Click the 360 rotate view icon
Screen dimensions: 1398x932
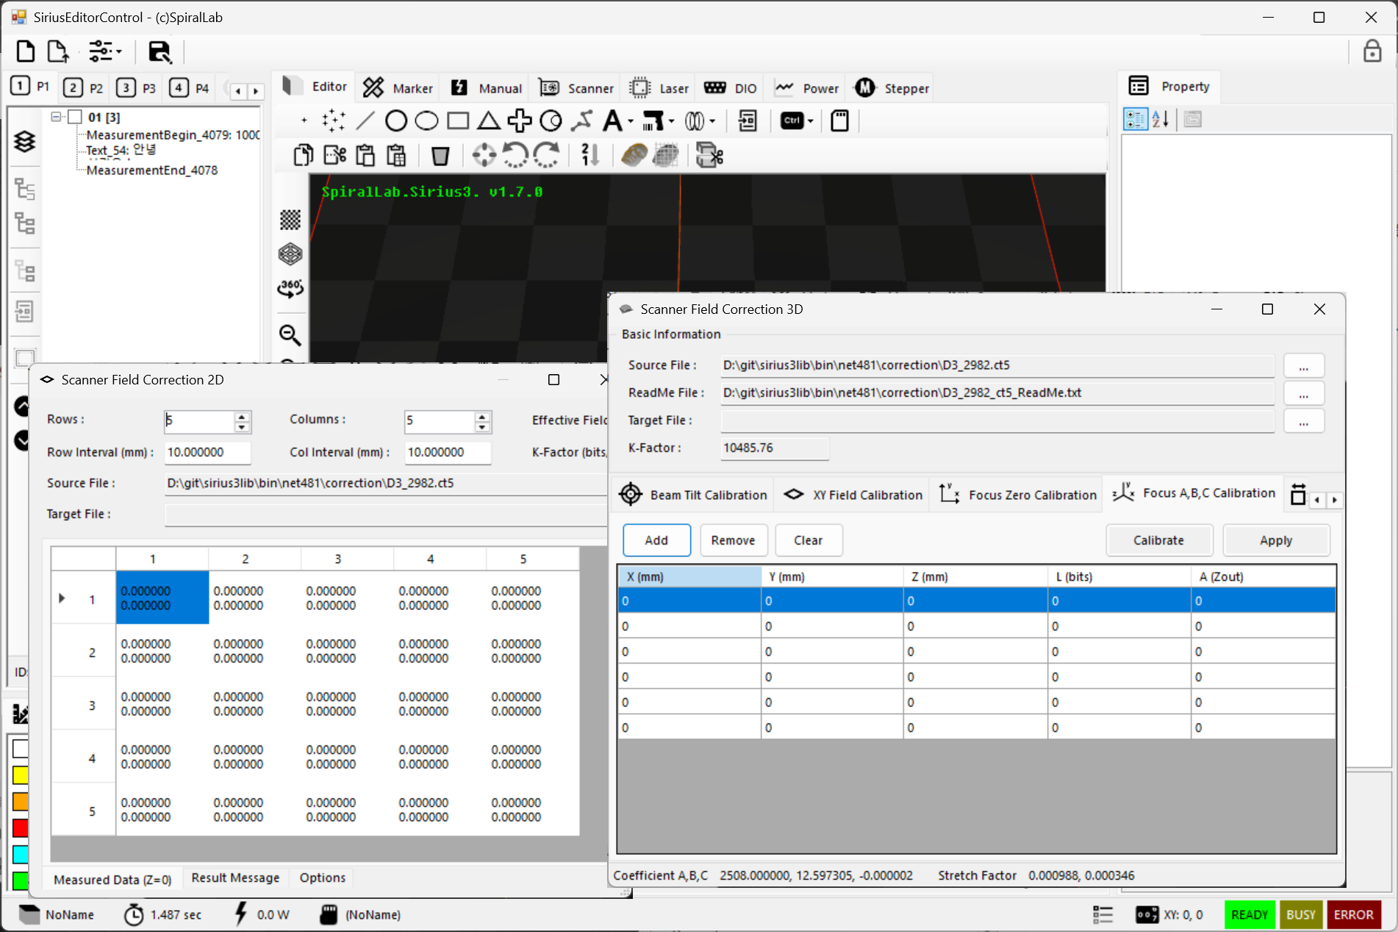click(290, 288)
